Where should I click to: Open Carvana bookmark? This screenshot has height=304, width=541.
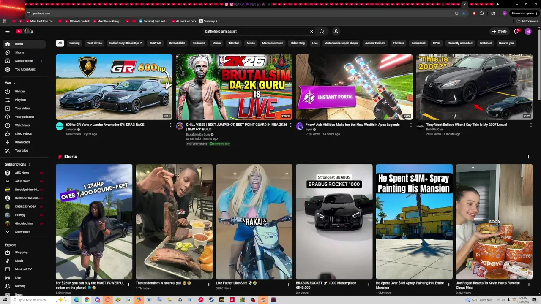153,21
